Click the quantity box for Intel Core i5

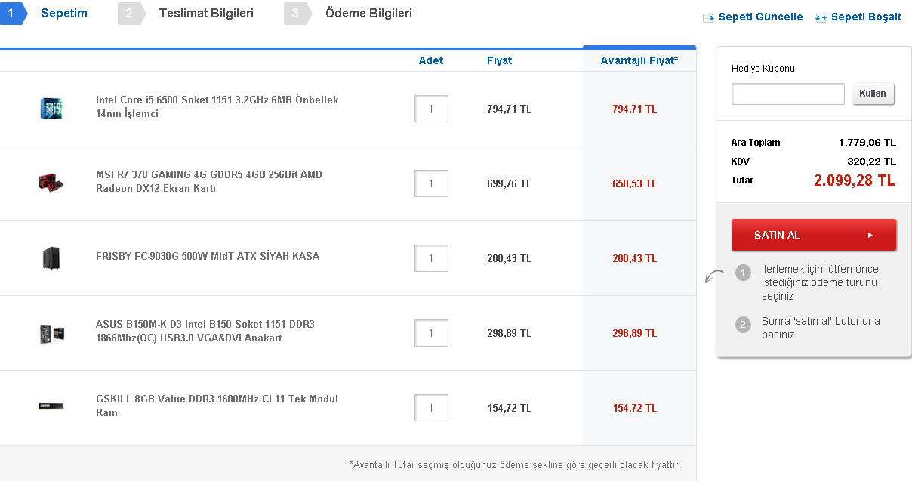pos(431,109)
